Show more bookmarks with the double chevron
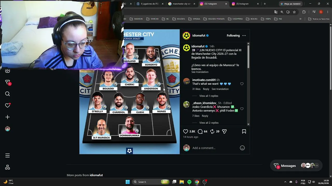 pyautogui.click(x=300, y=19)
